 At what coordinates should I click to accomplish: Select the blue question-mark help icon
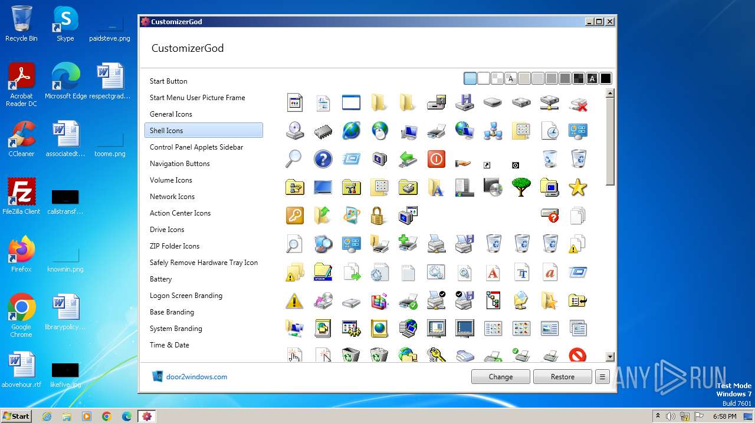[x=323, y=159]
